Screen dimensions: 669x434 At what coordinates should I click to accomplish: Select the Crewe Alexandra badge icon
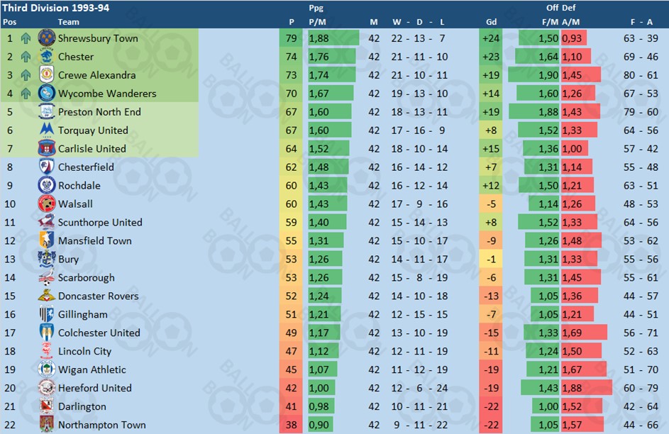click(x=47, y=74)
